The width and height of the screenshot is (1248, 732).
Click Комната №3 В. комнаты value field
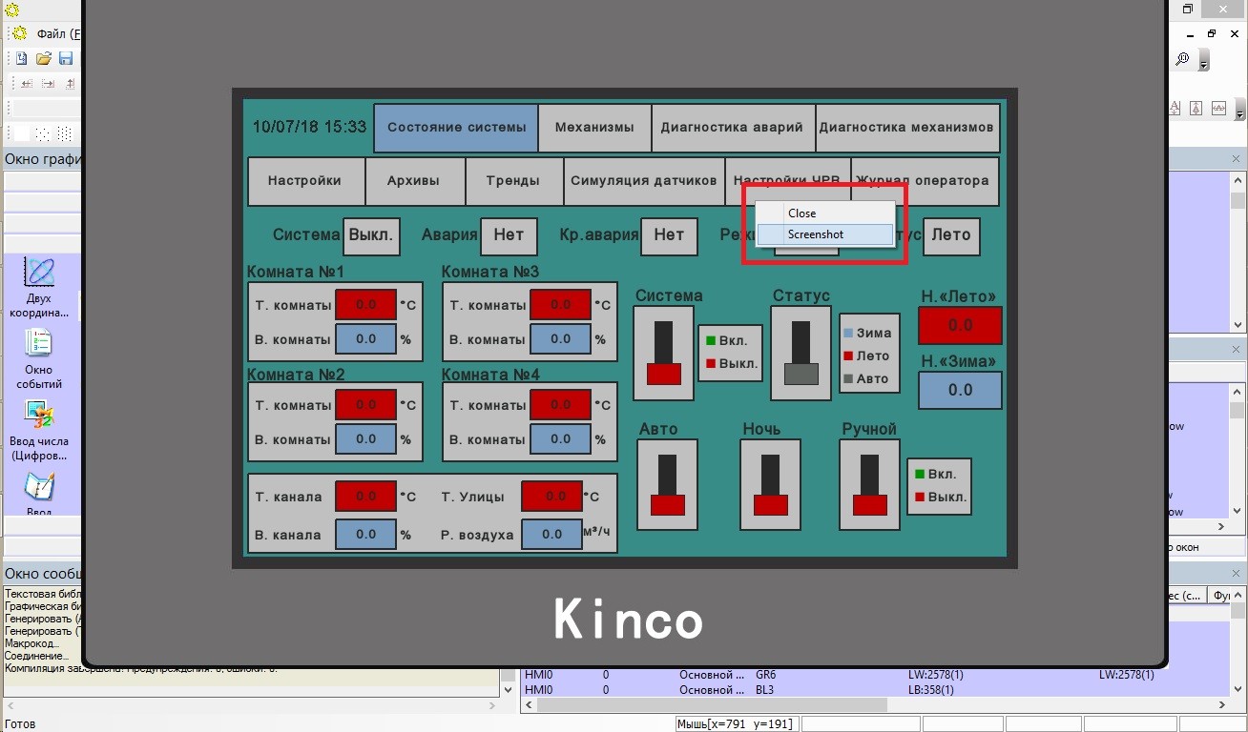(560, 339)
